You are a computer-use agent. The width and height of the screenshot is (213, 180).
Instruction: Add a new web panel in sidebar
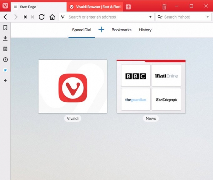[5, 81]
